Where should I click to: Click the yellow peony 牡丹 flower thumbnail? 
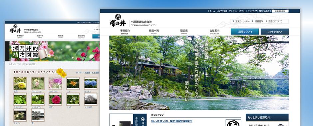(x=20, y=83)
